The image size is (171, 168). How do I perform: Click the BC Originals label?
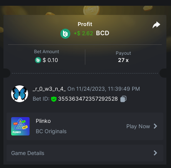tap(51, 131)
